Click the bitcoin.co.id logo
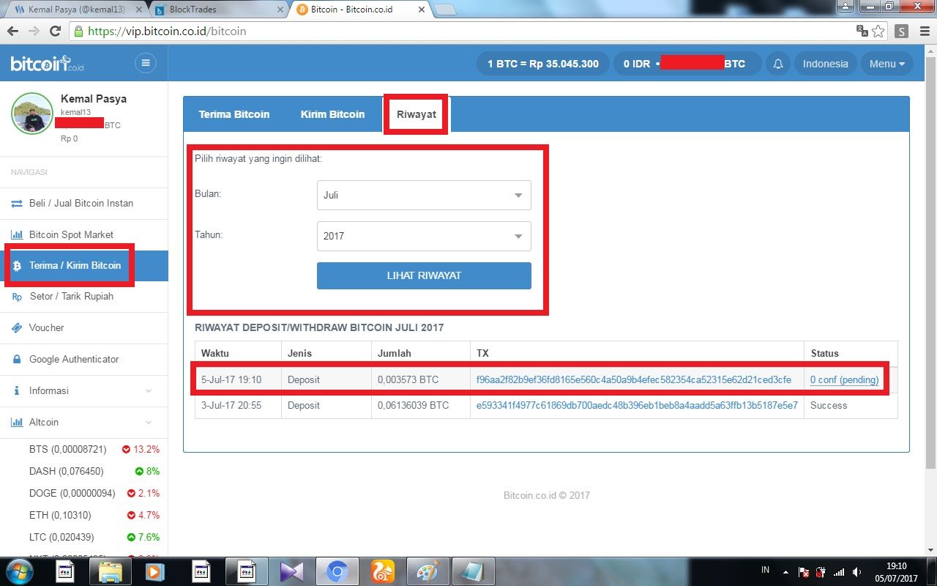This screenshot has width=937, height=586. (48, 64)
